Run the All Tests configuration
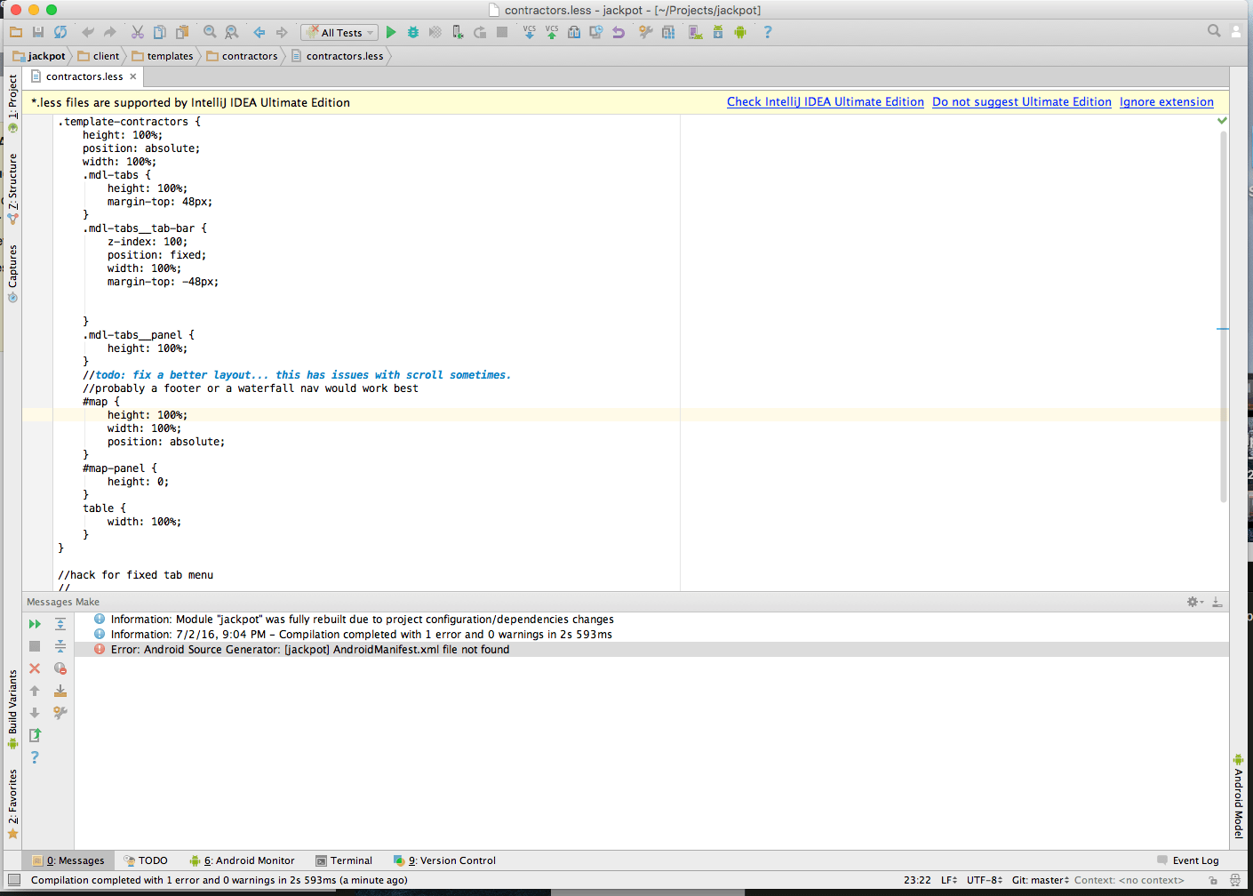This screenshot has height=896, width=1253. tap(391, 32)
